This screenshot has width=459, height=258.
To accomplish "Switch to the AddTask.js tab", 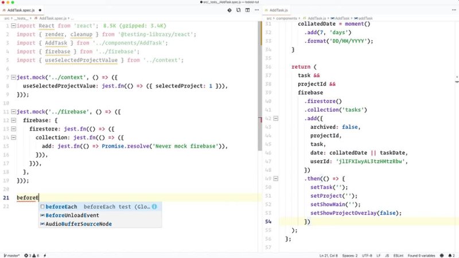I will tap(276, 10).
